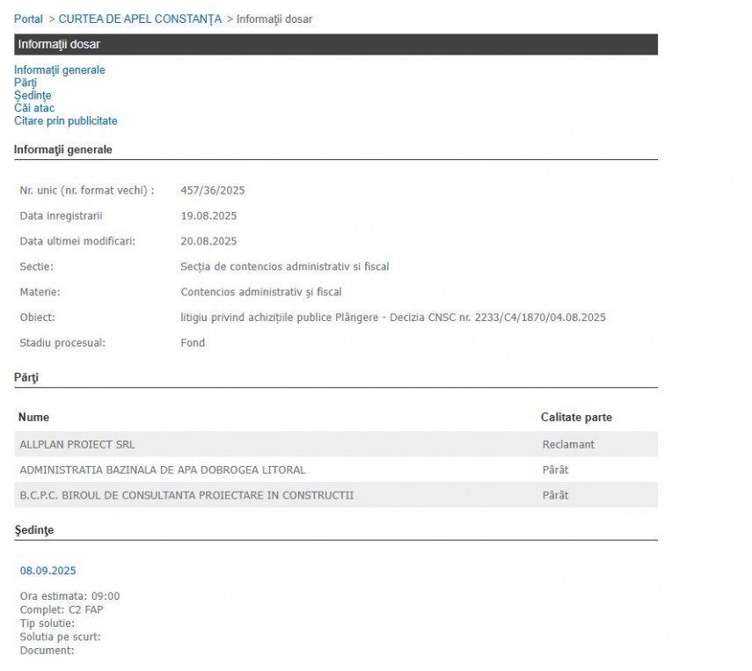Viewport: 752px width, 671px height.
Task: Click the Părți section heading
Action: 26,377
